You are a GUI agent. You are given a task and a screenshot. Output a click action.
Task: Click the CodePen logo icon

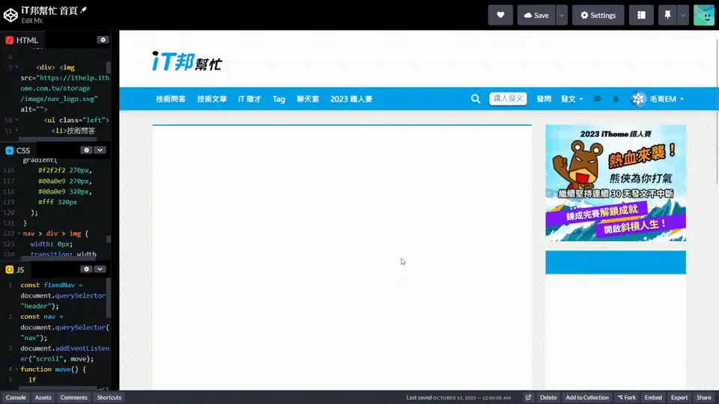coord(10,15)
